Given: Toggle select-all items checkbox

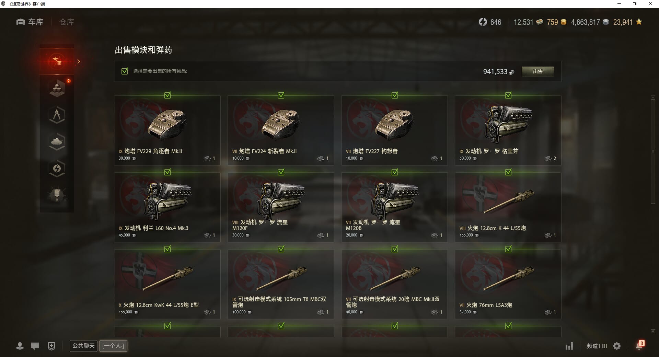Looking at the screenshot, I should tap(125, 71).
